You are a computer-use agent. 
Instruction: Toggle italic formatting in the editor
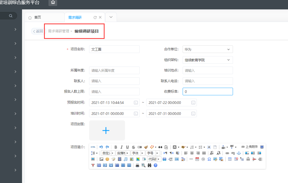point(122,147)
